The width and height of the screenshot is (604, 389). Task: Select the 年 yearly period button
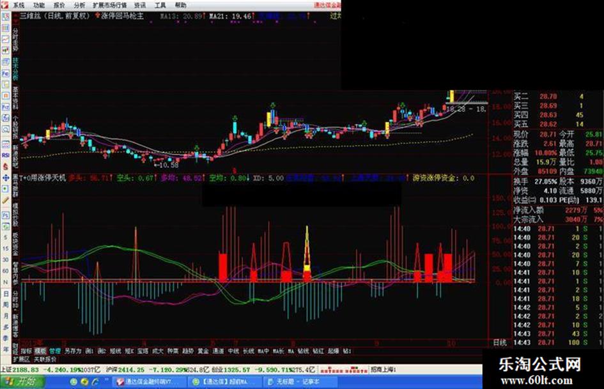(x=5, y=349)
